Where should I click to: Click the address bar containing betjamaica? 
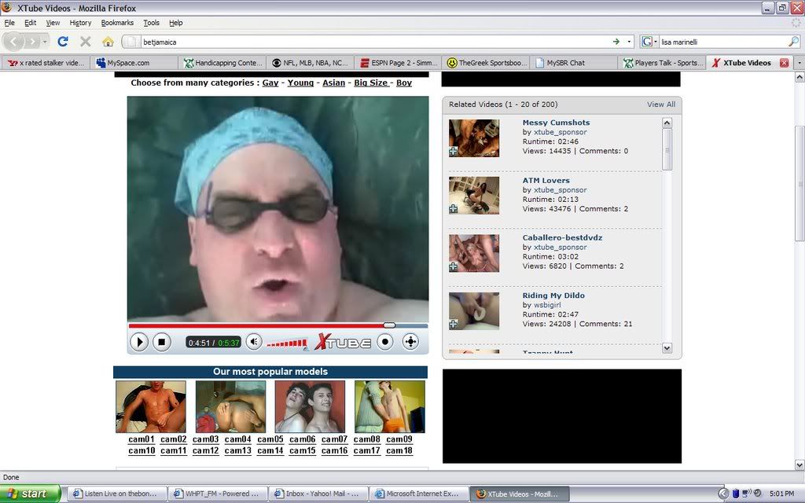pyautogui.click(x=377, y=42)
